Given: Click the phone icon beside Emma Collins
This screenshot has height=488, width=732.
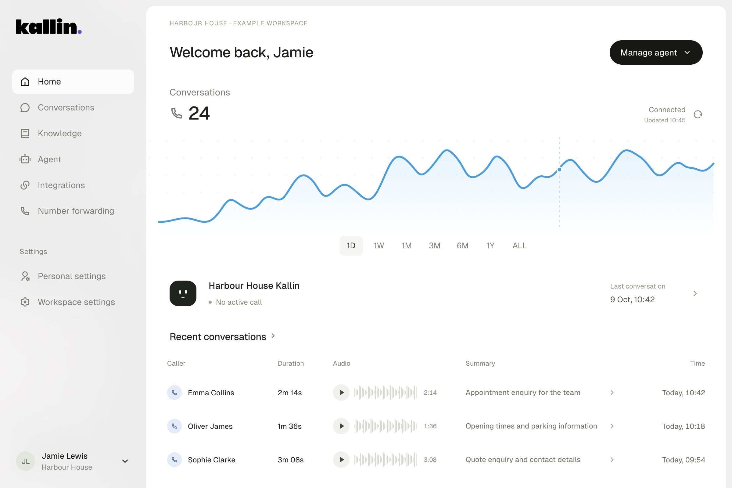Looking at the screenshot, I should click(x=174, y=393).
